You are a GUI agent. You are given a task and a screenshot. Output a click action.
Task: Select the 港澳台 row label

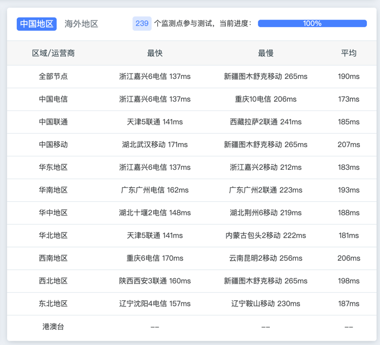click(53, 326)
